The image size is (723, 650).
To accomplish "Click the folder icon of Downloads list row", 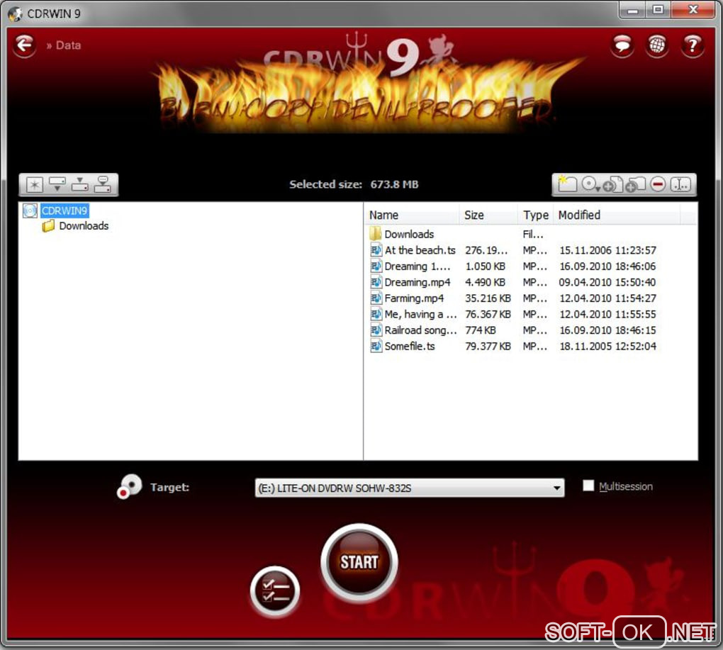I will coord(376,233).
